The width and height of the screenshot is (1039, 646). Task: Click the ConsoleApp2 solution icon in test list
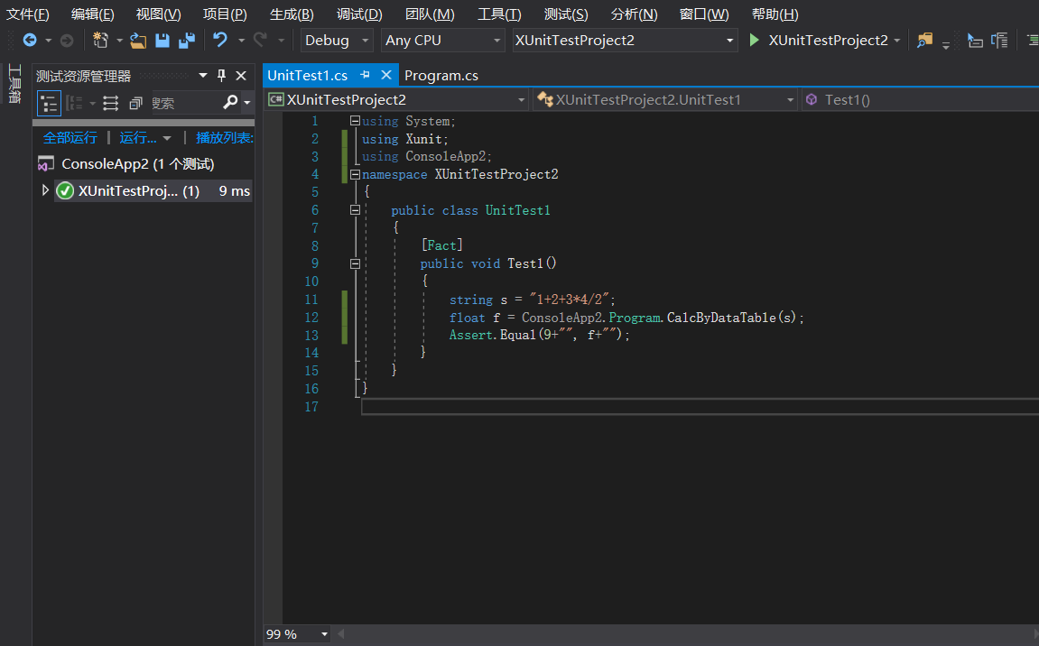[x=46, y=163]
